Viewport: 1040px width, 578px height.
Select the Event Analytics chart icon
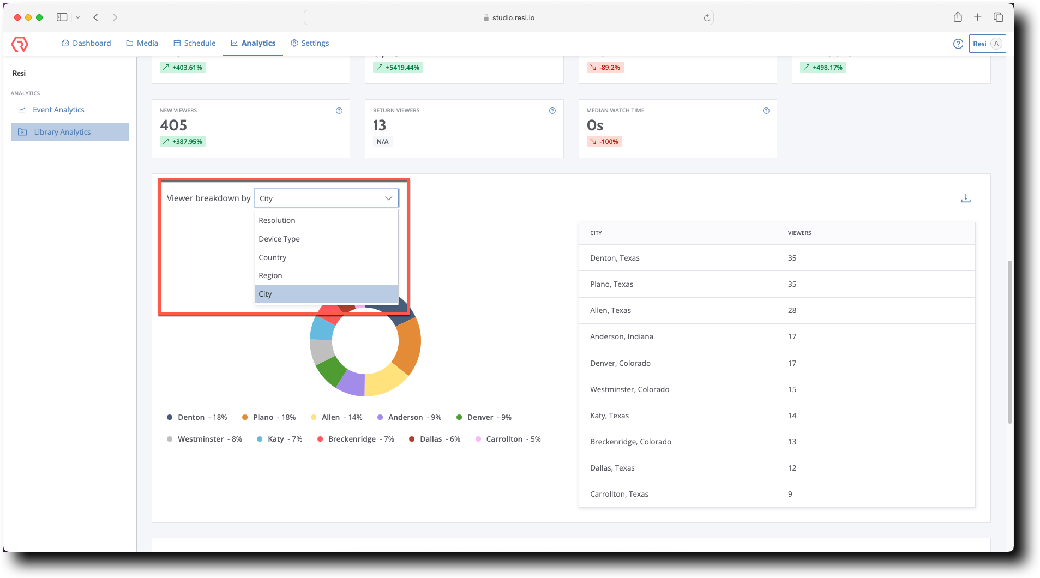(21, 110)
